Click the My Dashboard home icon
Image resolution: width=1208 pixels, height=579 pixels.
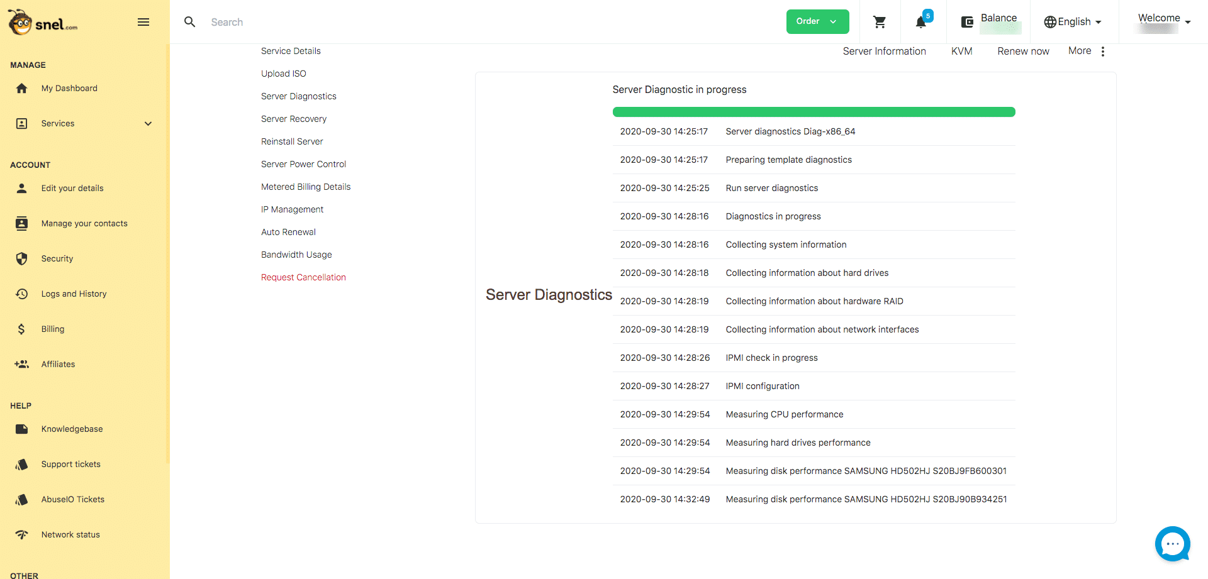(22, 88)
